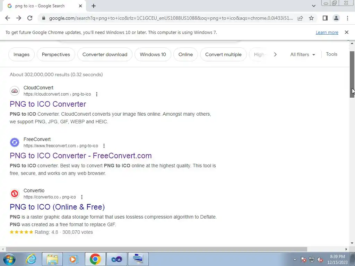Open the PNG to ICO (Online & Free) link
The height and width of the screenshot is (266, 355).
point(57,207)
